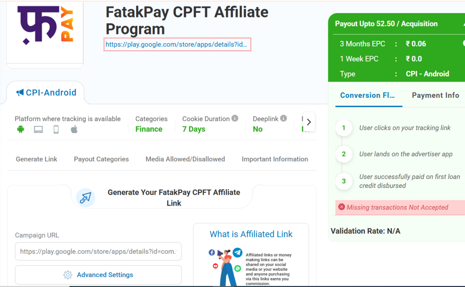Open the Play Store link under title
This screenshot has width=465, height=287.
pyautogui.click(x=177, y=44)
